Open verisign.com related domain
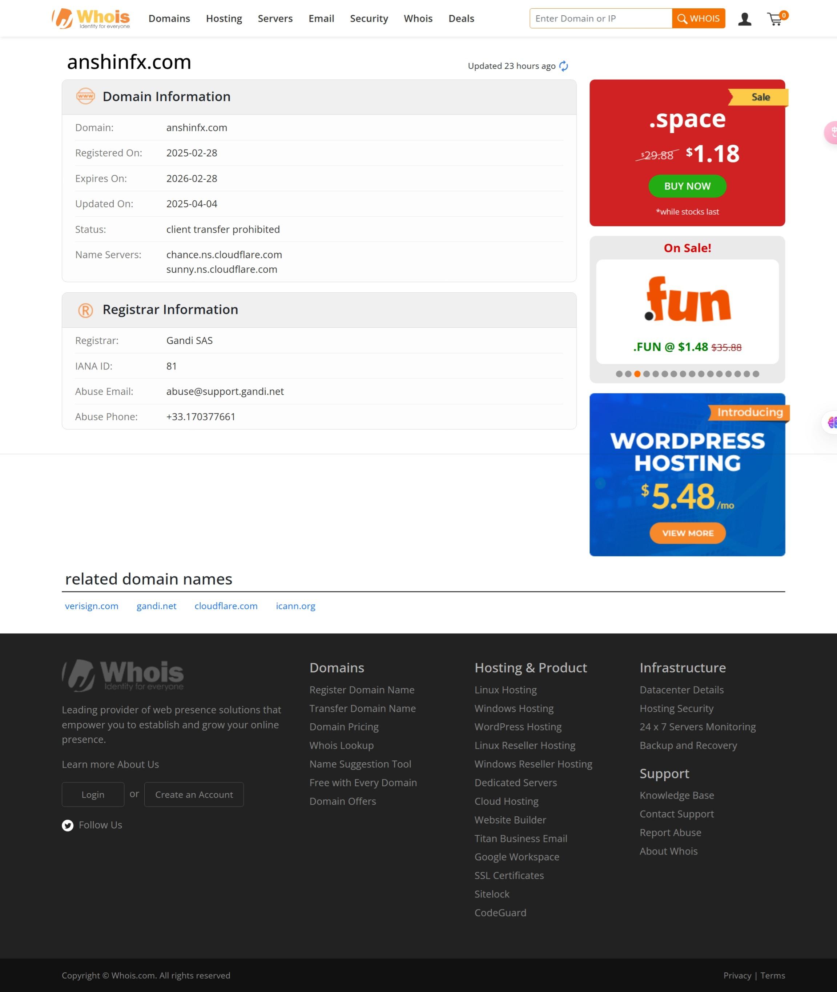 [x=92, y=606]
